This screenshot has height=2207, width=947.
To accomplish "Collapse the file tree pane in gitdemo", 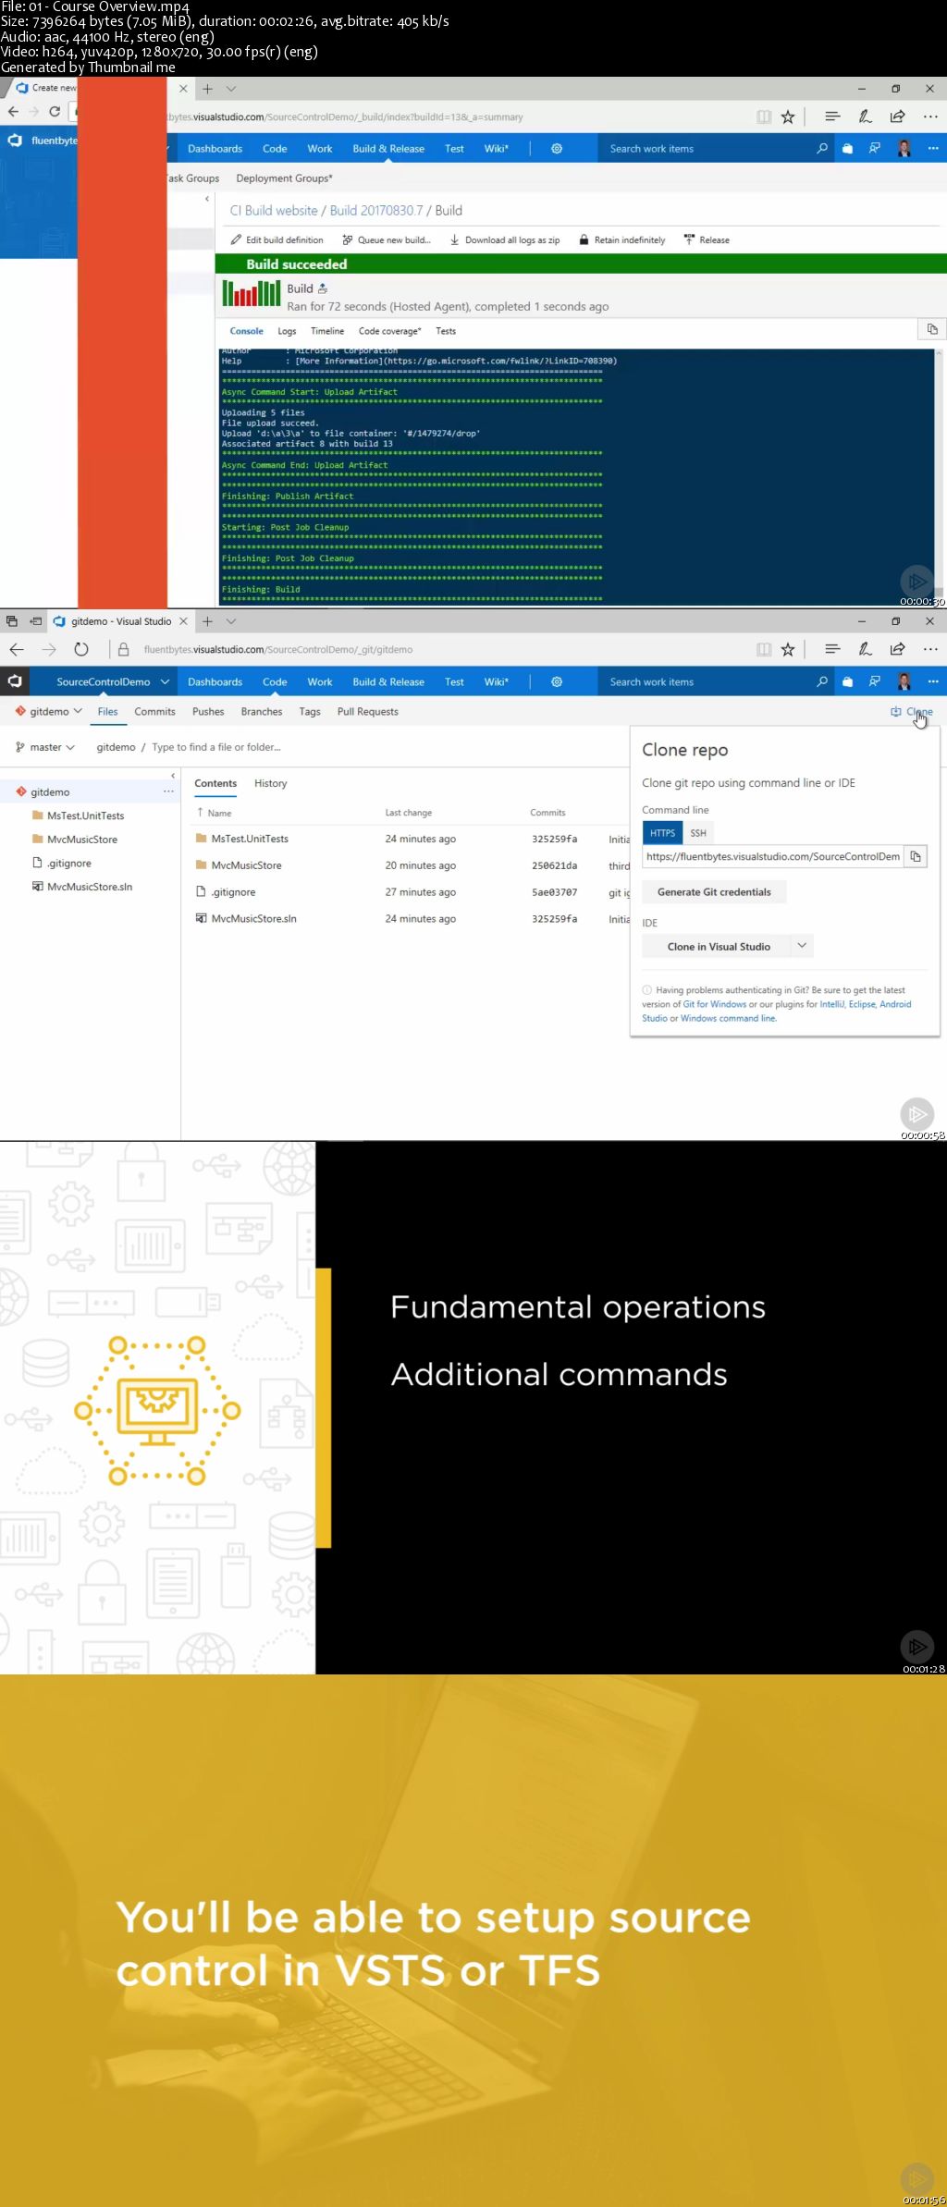I will point(173,775).
